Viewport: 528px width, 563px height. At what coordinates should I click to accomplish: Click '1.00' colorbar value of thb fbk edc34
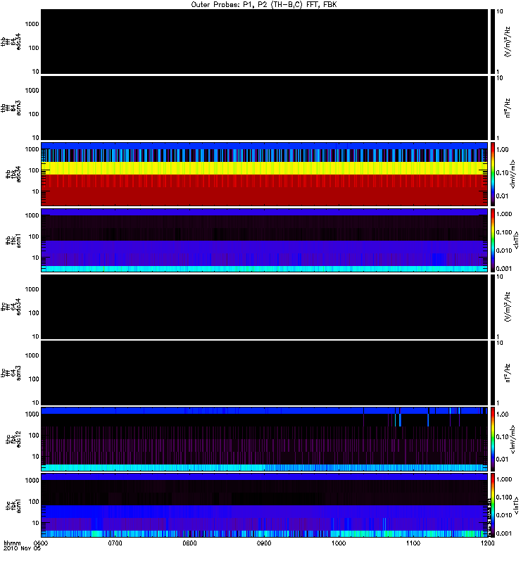(503, 150)
